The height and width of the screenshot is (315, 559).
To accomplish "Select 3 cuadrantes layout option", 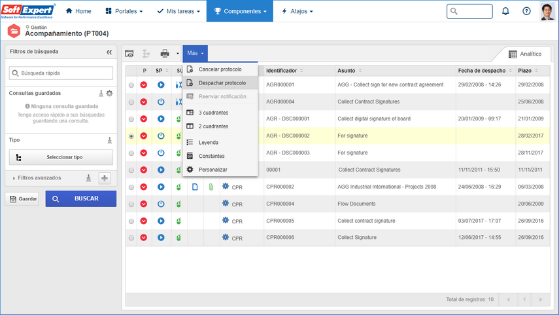I will tap(220, 113).
